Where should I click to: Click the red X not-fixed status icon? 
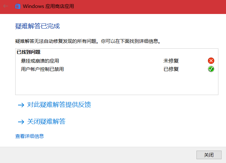[211, 61]
